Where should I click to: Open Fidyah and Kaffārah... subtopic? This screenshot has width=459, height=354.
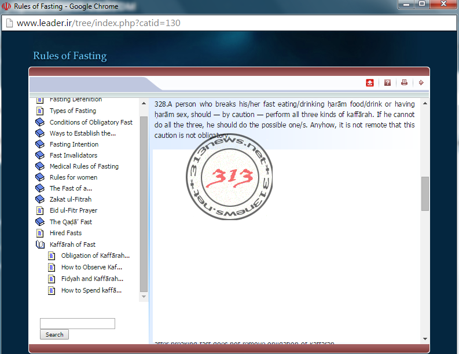pyautogui.click(x=92, y=279)
